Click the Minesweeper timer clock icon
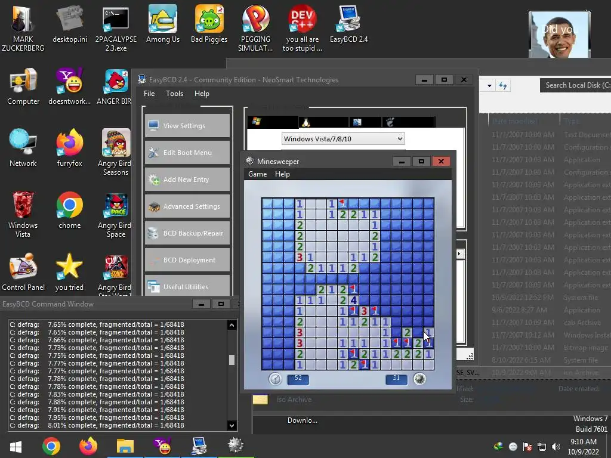Screen dimensions: 611x458 [276, 379]
